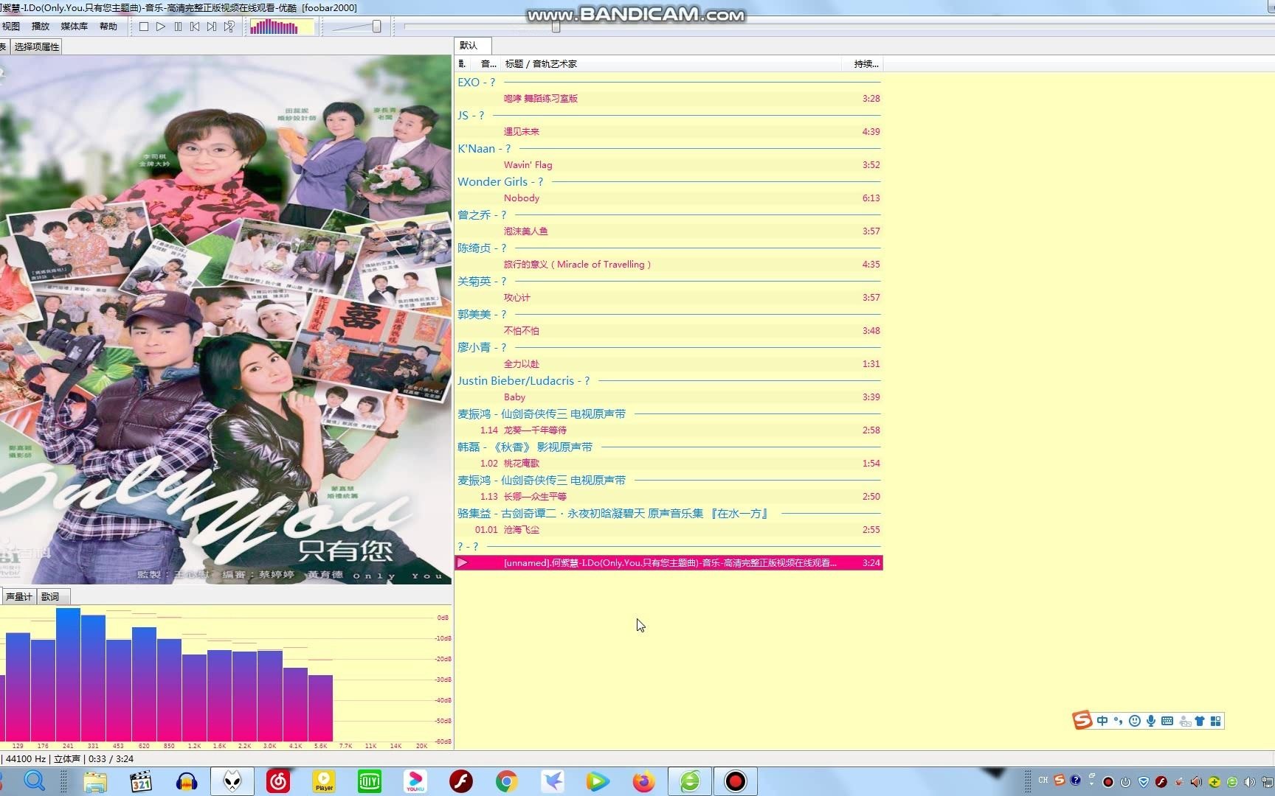The height and width of the screenshot is (796, 1275).
Task: Select the track 咆哮 舞蹈练习室版
Action: click(668, 99)
